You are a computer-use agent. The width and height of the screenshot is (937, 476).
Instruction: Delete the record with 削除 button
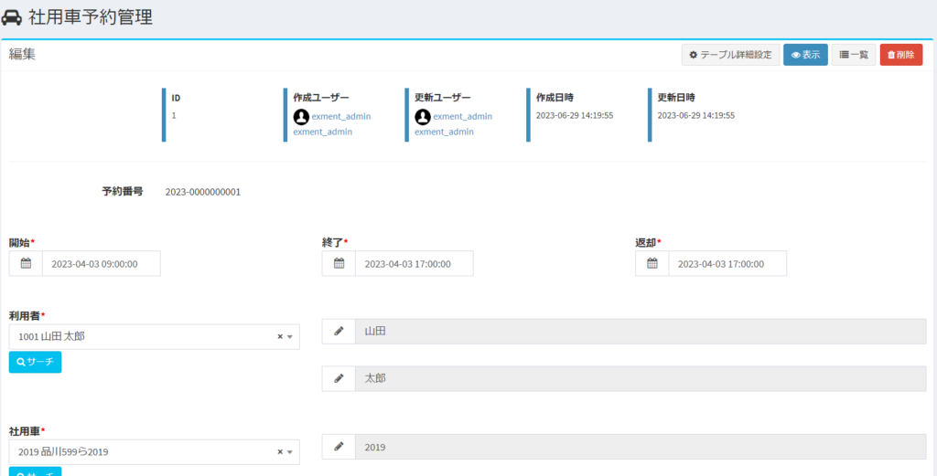pyautogui.click(x=901, y=55)
